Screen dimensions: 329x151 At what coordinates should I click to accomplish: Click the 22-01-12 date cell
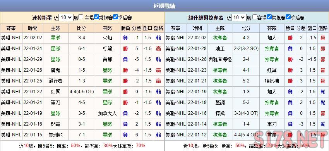point(197,135)
